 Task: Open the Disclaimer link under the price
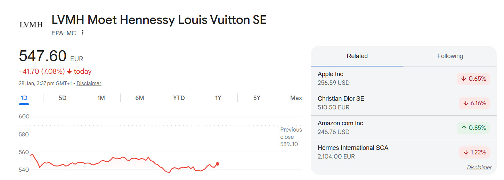click(89, 83)
